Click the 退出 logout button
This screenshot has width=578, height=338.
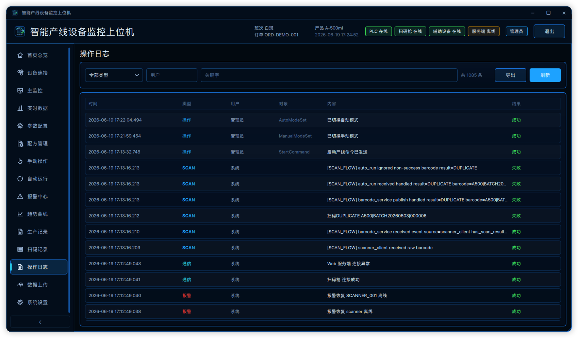point(549,31)
